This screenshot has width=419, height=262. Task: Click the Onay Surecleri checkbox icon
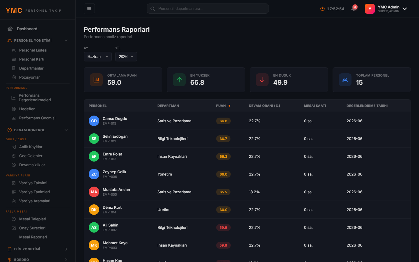click(x=14, y=228)
